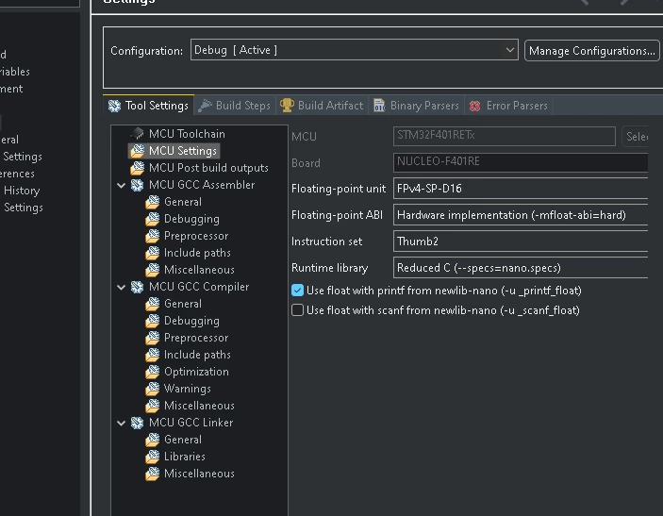Switch to the Binary Parsers tab

pyautogui.click(x=417, y=106)
